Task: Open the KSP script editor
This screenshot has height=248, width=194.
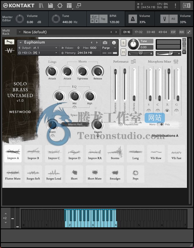Action: (173, 32)
